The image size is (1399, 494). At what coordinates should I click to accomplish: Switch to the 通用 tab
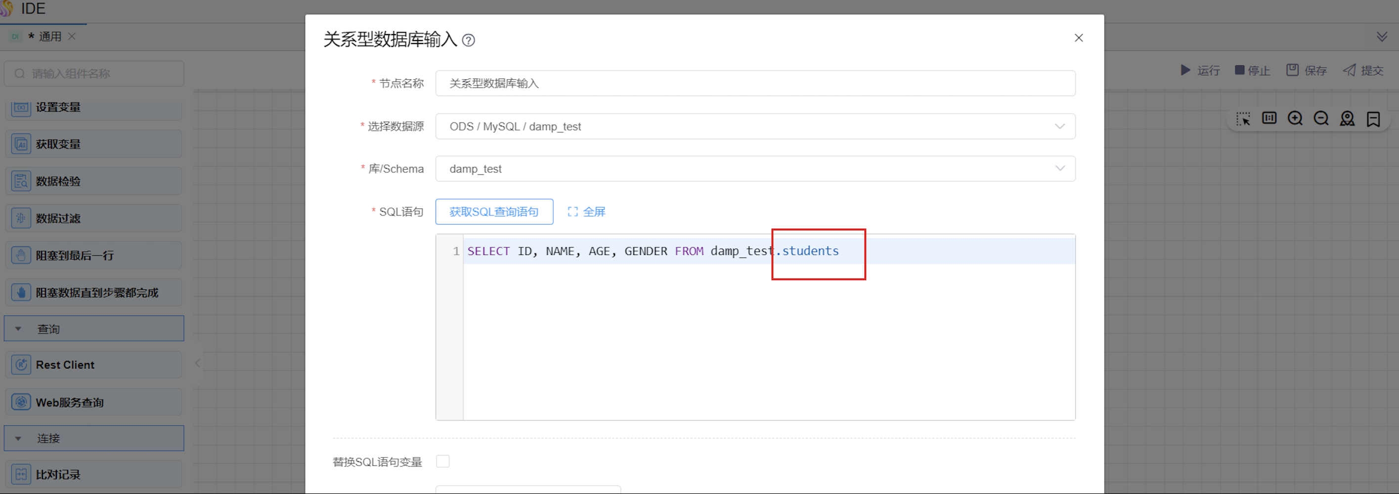click(x=49, y=37)
